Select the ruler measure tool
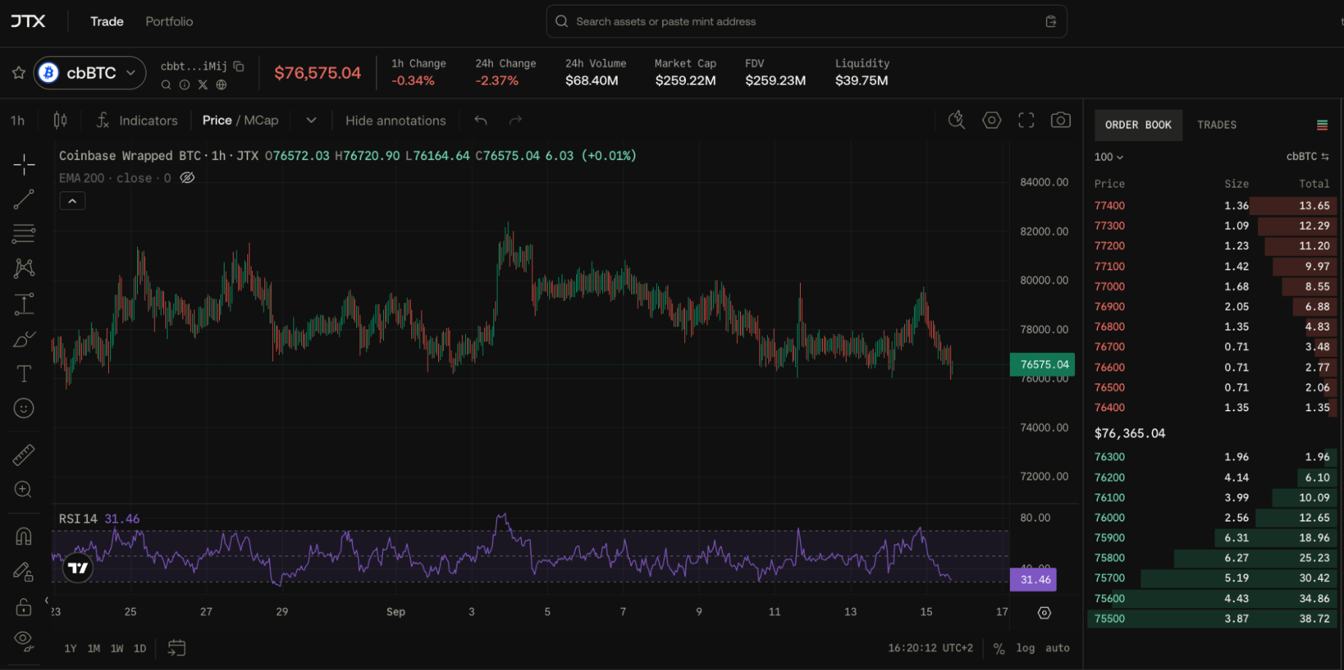 (24, 455)
